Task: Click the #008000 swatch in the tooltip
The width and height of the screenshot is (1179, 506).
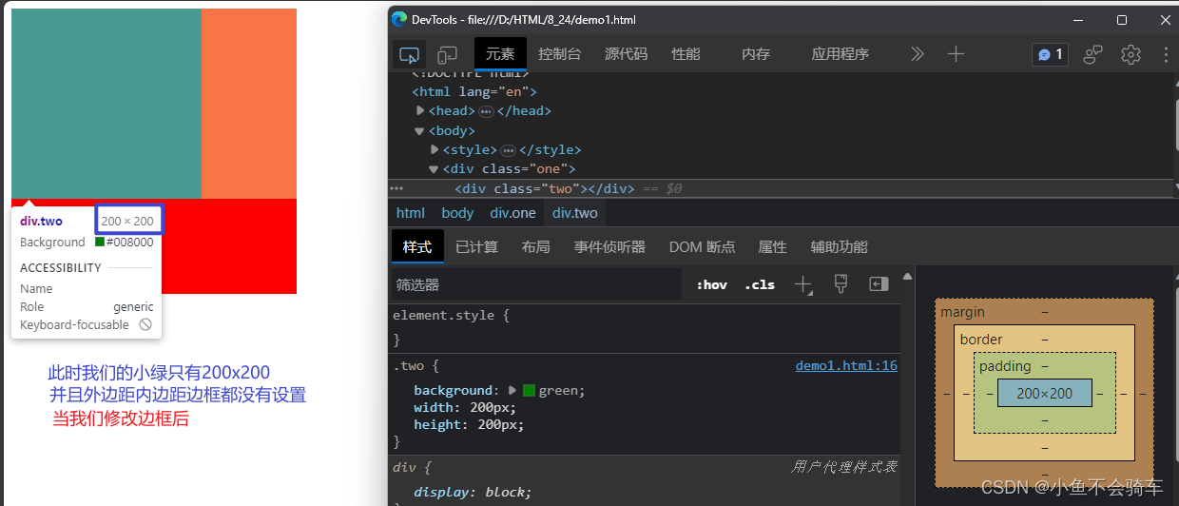Action: (99, 242)
